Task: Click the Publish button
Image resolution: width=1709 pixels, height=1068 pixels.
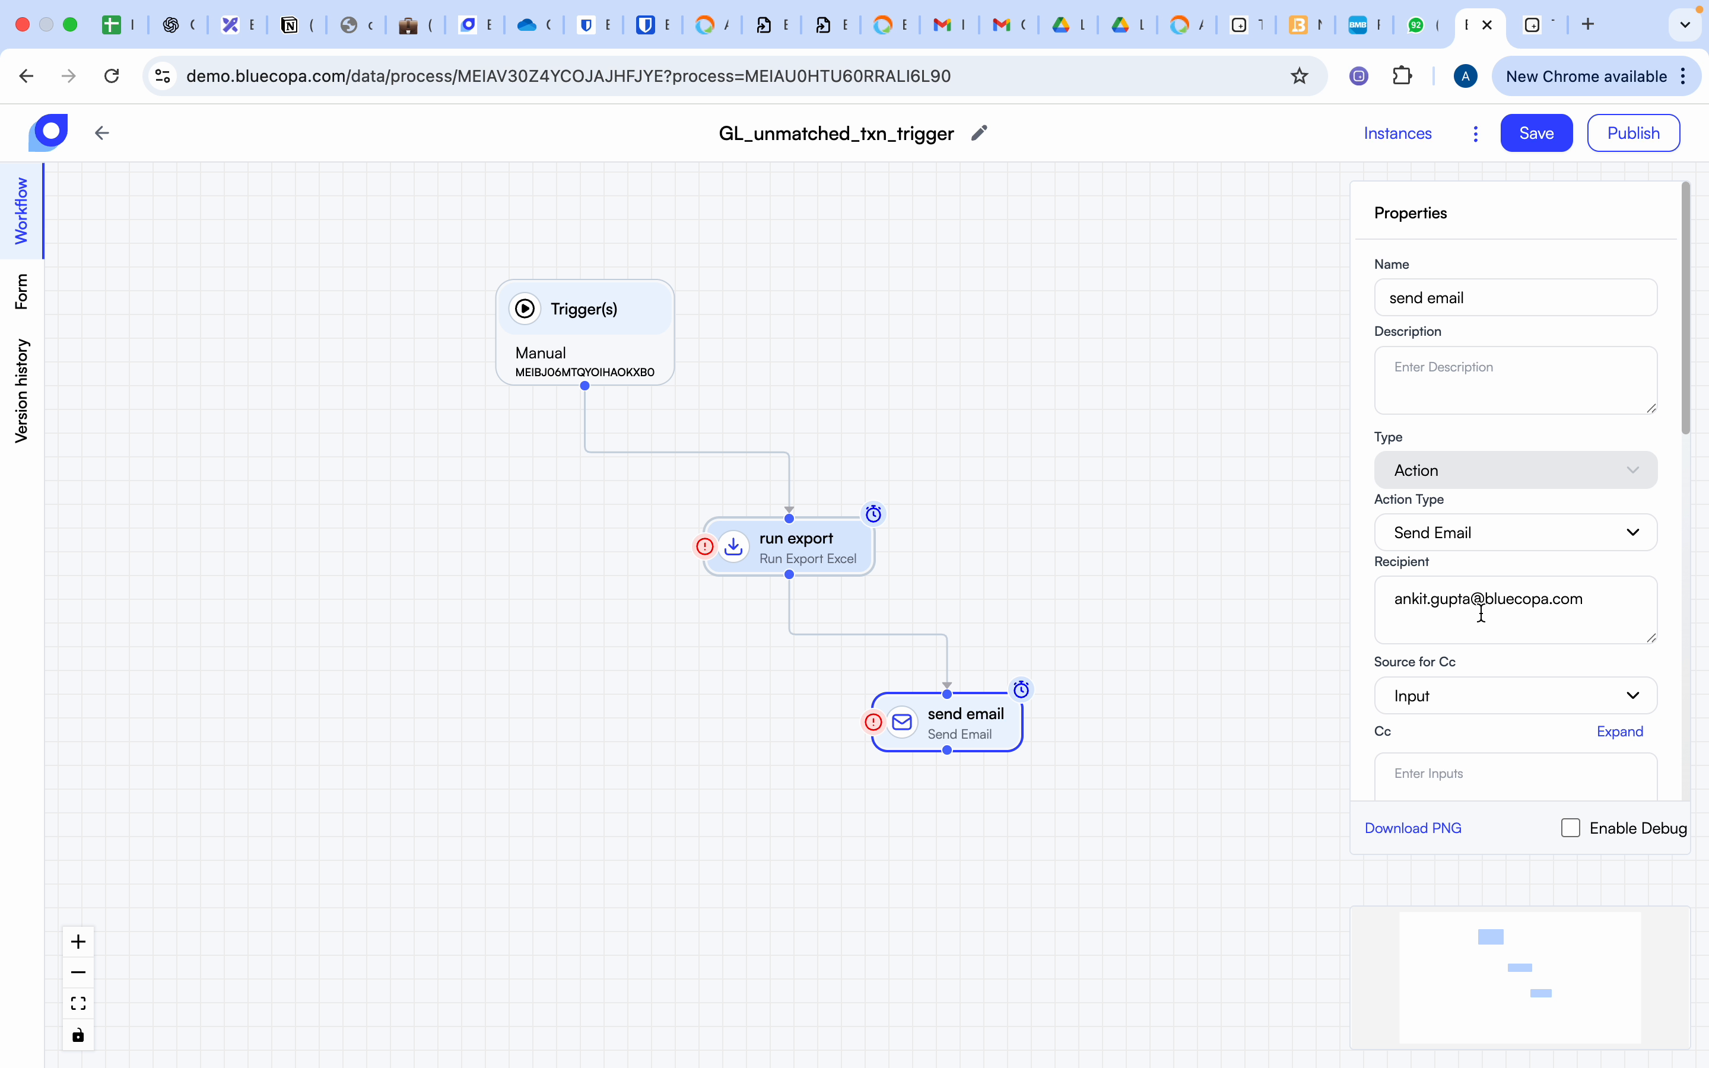Action: tap(1632, 133)
